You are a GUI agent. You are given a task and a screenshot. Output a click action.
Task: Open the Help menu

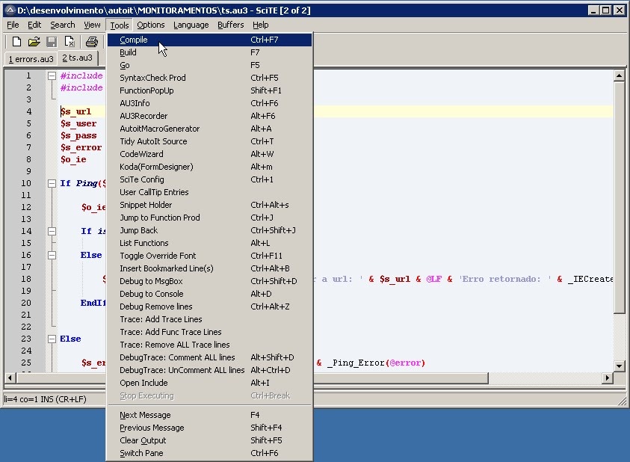[x=260, y=25]
